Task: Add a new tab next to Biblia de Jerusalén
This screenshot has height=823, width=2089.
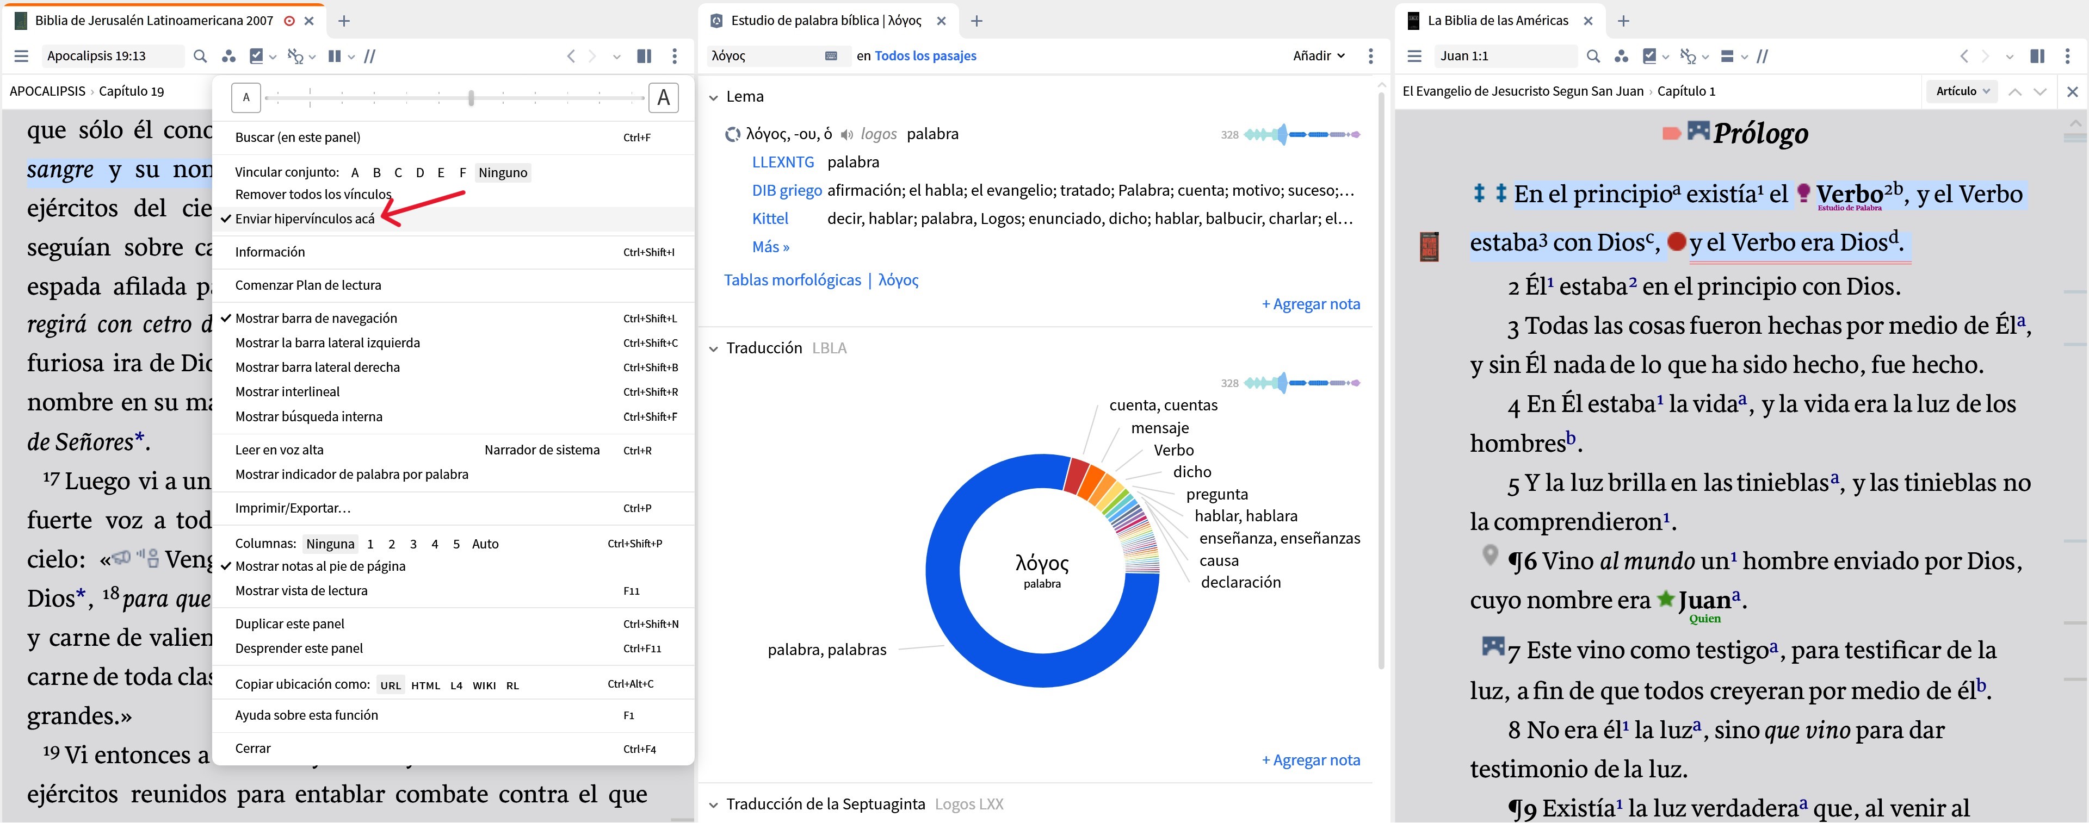Action: tap(344, 21)
